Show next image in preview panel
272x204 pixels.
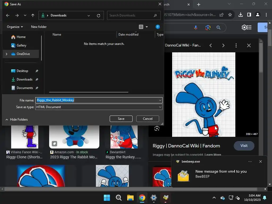coord(223,45)
